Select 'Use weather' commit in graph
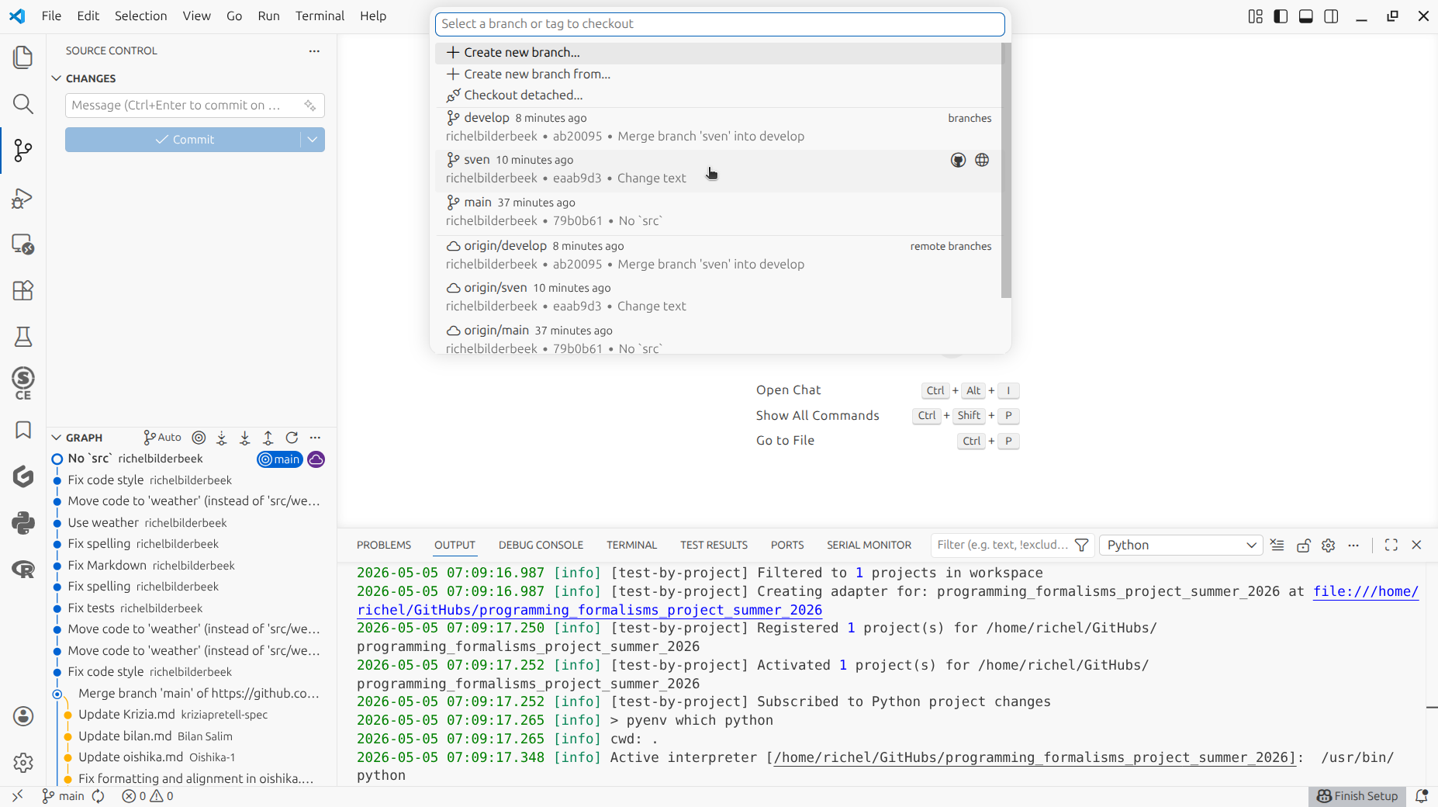The height and width of the screenshot is (807, 1438). click(x=190, y=523)
